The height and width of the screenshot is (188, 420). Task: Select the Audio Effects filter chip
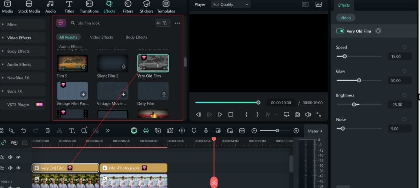(x=71, y=46)
